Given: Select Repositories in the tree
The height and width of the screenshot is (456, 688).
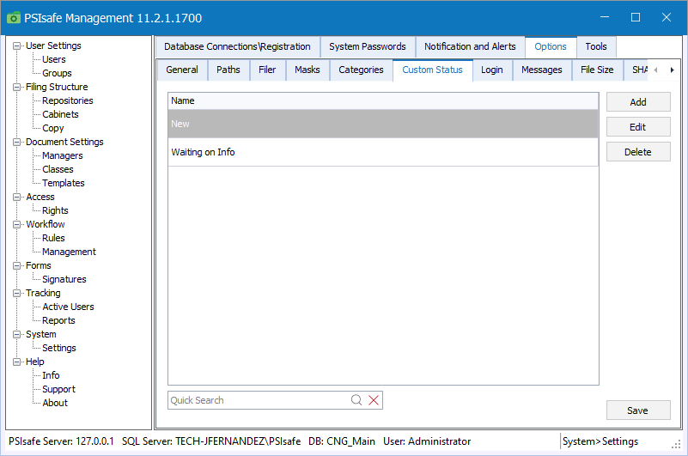Looking at the screenshot, I should click(x=68, y=100).
